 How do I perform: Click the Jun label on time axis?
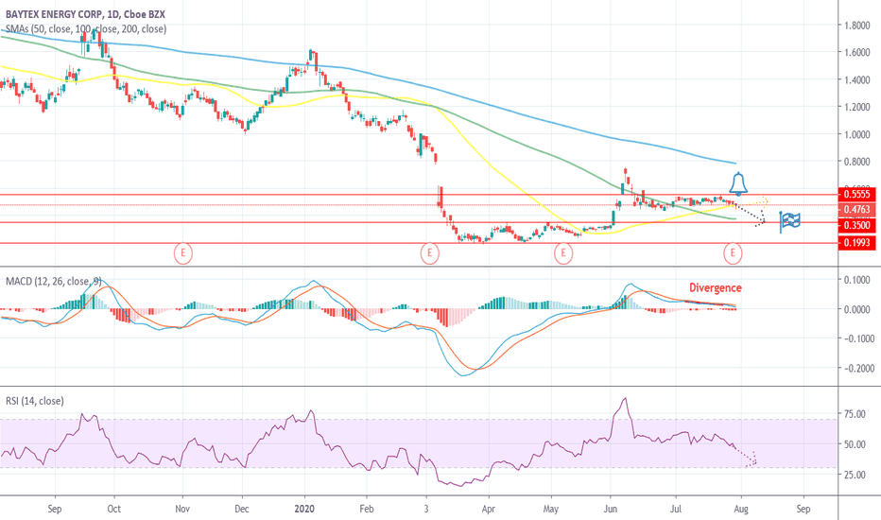[610, 509]
